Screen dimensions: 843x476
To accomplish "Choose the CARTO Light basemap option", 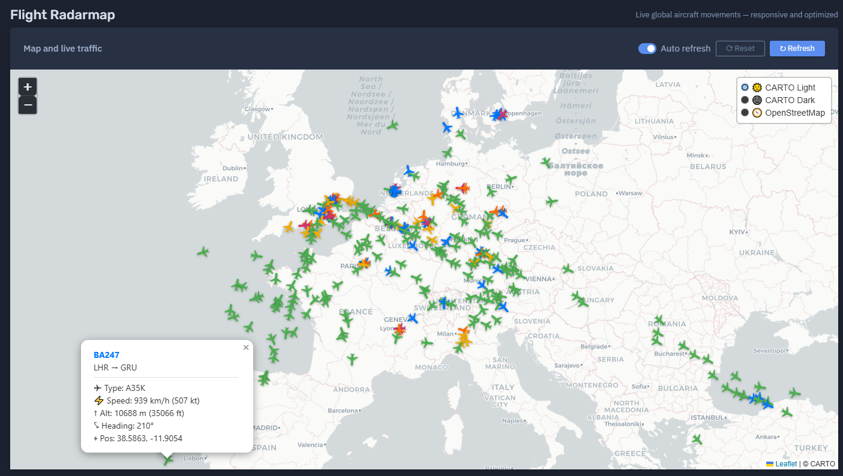I will (x=745, y=88).
